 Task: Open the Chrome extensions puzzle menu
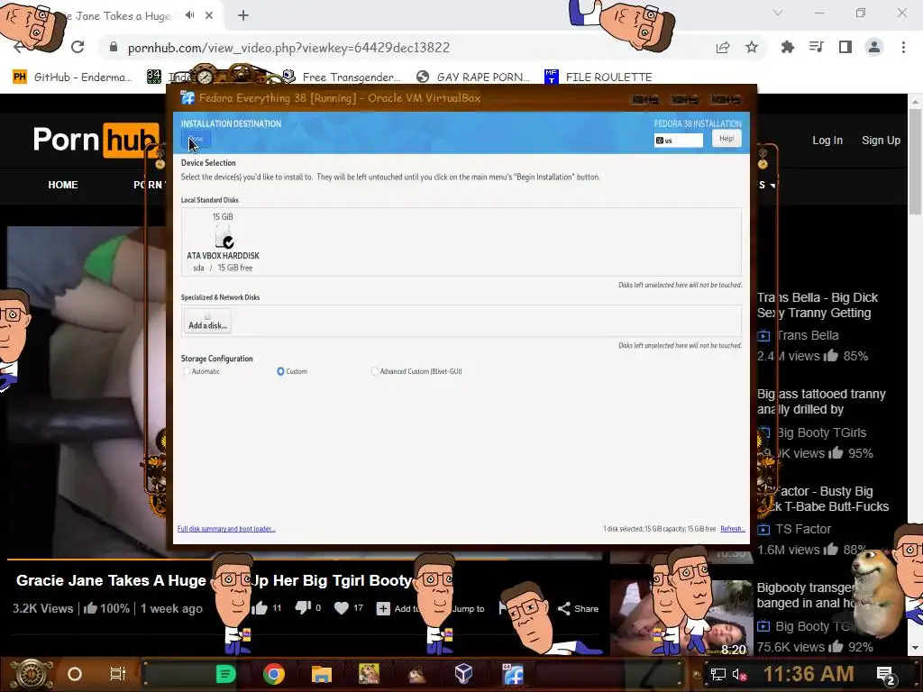787,47
